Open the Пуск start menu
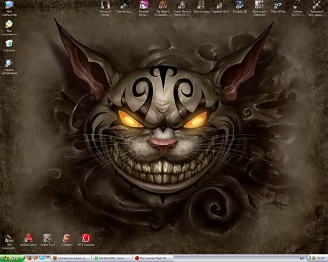 pos(12,258)
